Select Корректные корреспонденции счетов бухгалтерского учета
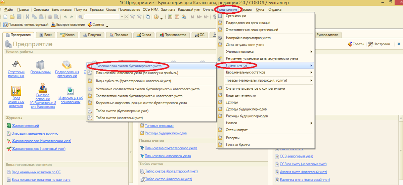403x185 pixels. (151, 103)
